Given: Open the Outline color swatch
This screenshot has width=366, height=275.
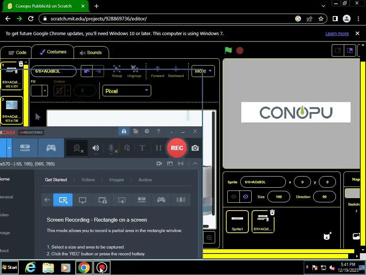Looking at the screenshot, I should click(62, 91).
